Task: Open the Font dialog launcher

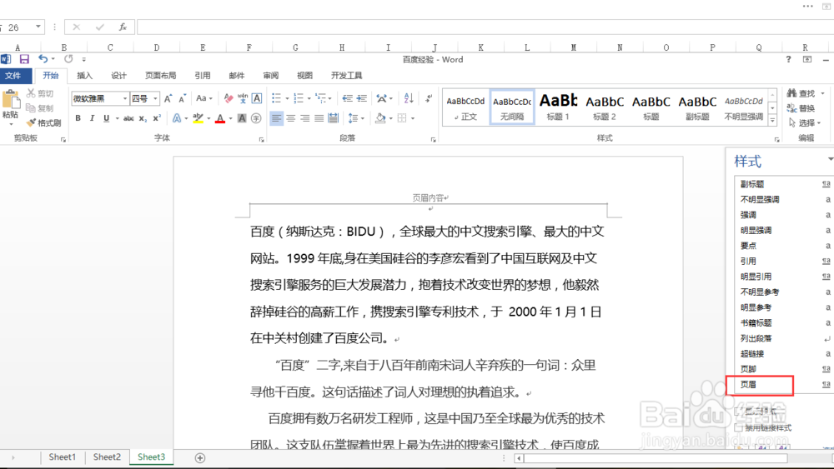Action: point(261,140)
